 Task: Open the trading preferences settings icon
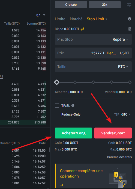pyautogui.click(x=129, y=5)
